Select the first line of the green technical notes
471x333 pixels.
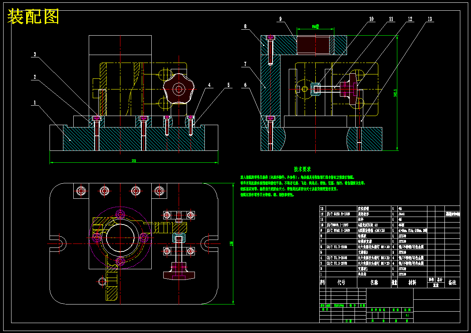tap(297, 177)
